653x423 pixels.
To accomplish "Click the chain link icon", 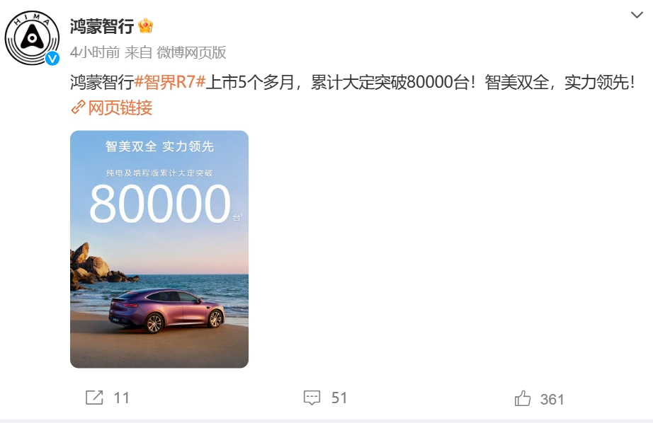I will (x=79, y=108).
